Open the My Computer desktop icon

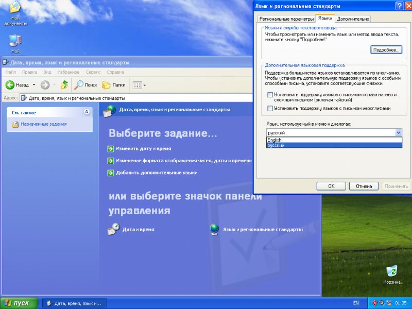[15, 43]
